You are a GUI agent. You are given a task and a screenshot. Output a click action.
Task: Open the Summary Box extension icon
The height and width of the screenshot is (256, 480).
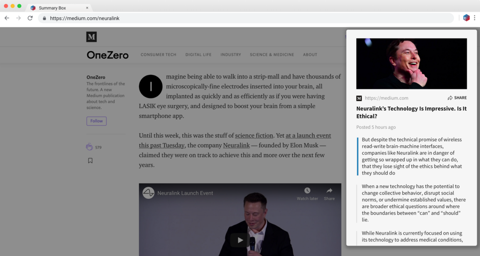pyautogui.click(x=466, y=18)
